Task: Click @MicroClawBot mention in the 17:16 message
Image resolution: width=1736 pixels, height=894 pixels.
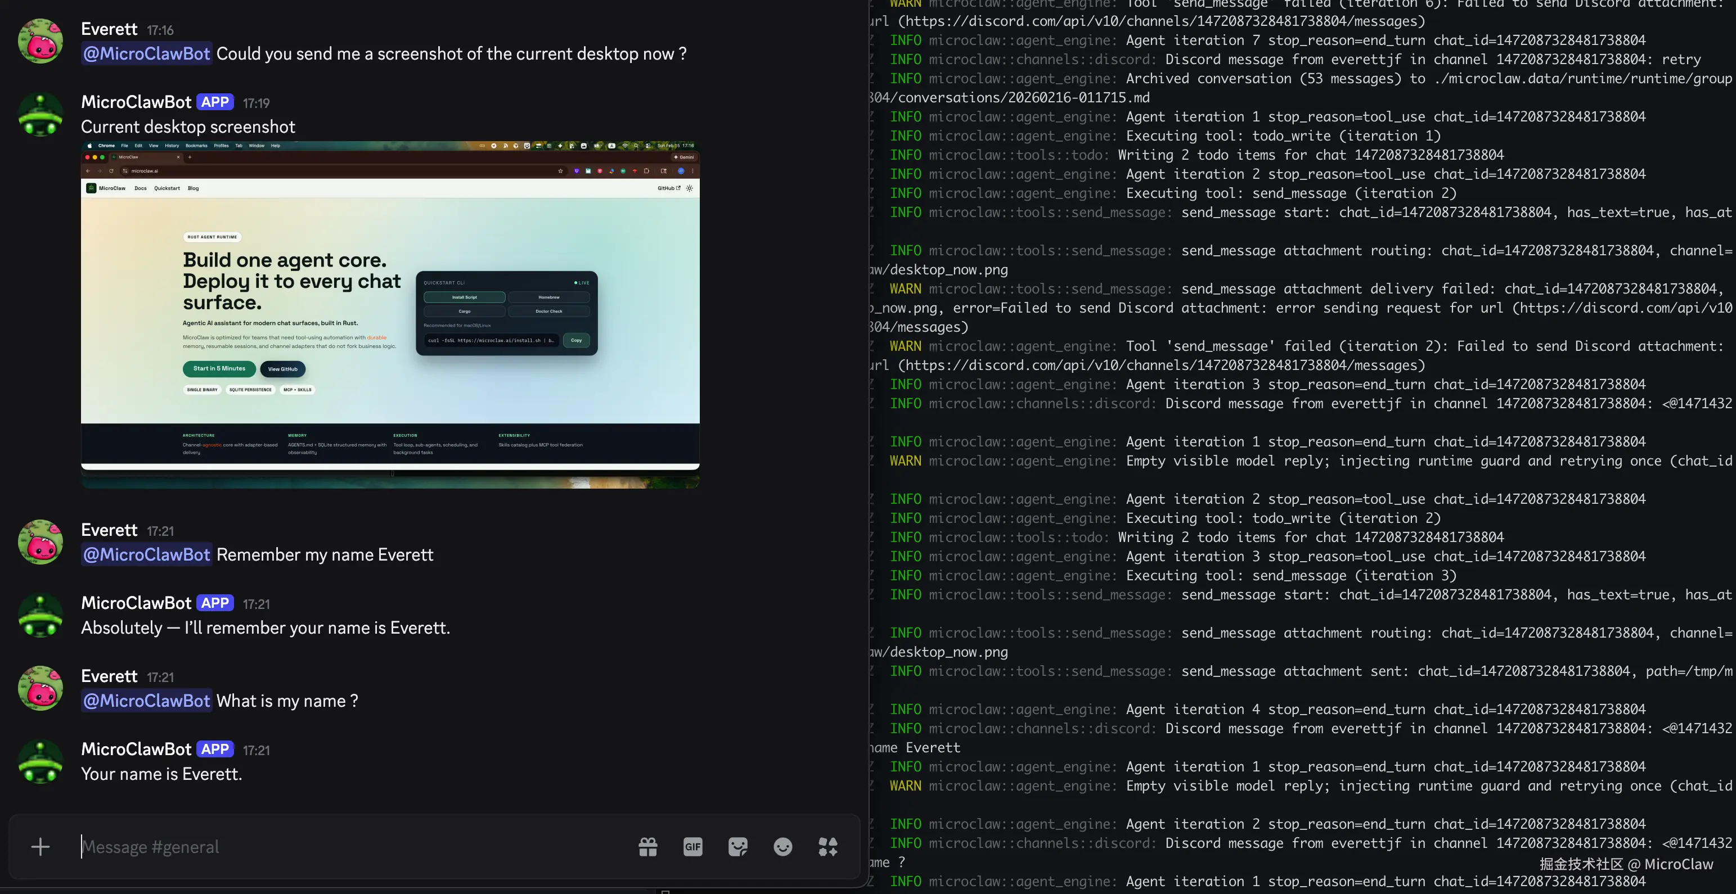Action: pos(146,54)
